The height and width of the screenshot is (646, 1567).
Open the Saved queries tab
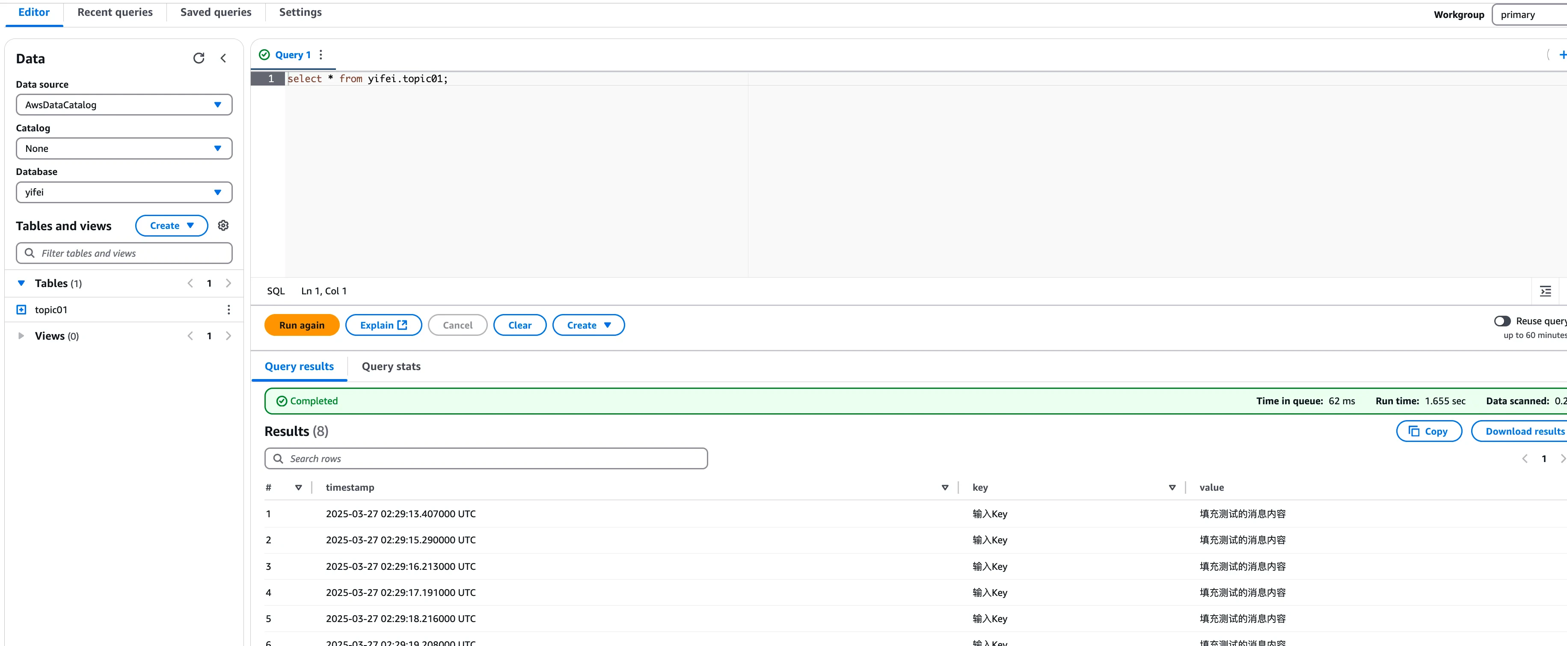pos(215,12)
